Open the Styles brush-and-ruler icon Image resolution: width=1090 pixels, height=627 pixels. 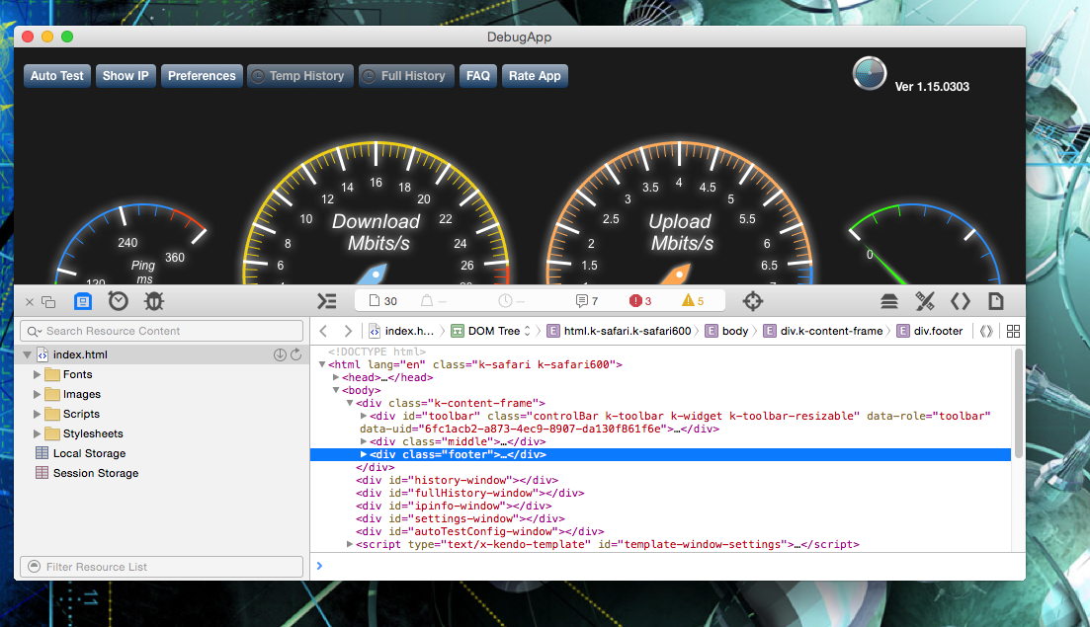point(925,301)
